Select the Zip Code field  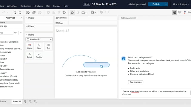pyautogui.click(x=4, y=66)
